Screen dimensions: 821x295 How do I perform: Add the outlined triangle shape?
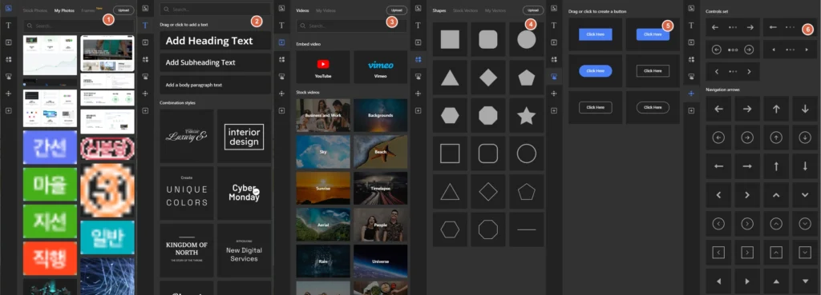[x=450, y=192]
